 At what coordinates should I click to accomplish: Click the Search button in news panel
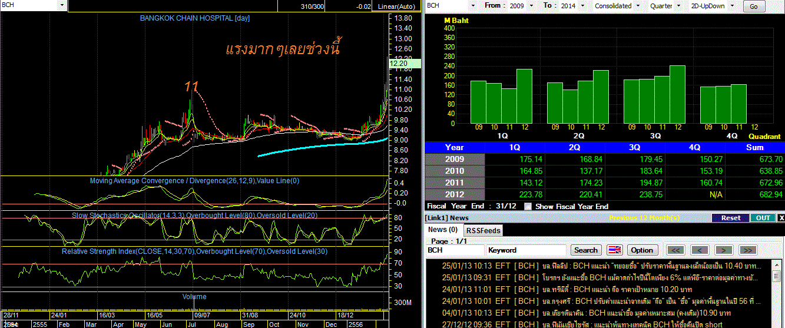(585, 250)
